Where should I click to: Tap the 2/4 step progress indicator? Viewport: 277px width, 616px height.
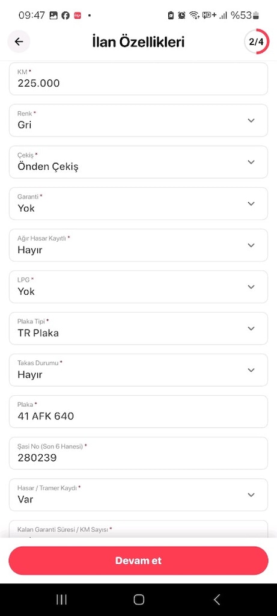(x=257, y=42)
